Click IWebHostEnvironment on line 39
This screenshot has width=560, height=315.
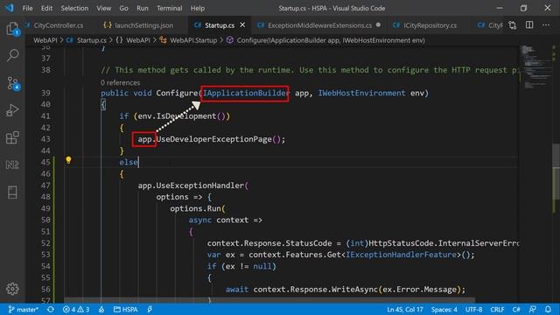[361, 94]
